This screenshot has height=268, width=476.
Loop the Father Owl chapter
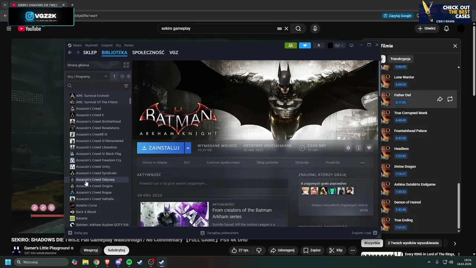pos(450,99)
